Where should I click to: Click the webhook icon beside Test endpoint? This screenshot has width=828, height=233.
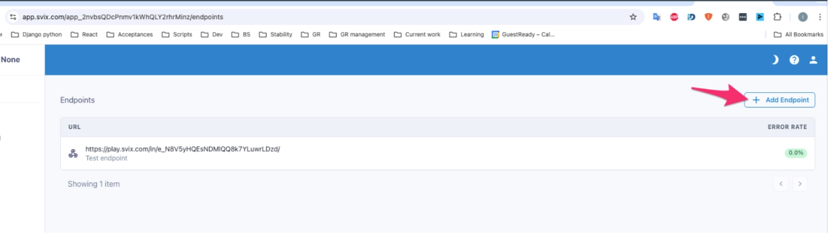73,153
